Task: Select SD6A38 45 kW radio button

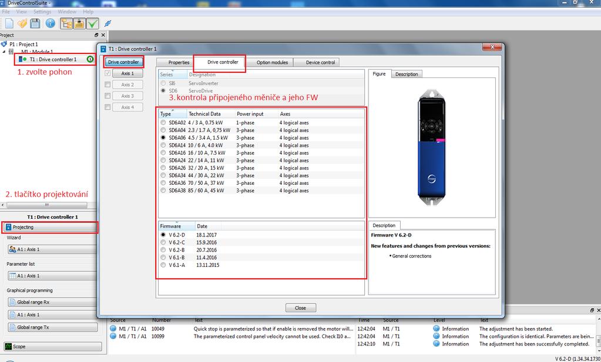Action: [163, 191]
